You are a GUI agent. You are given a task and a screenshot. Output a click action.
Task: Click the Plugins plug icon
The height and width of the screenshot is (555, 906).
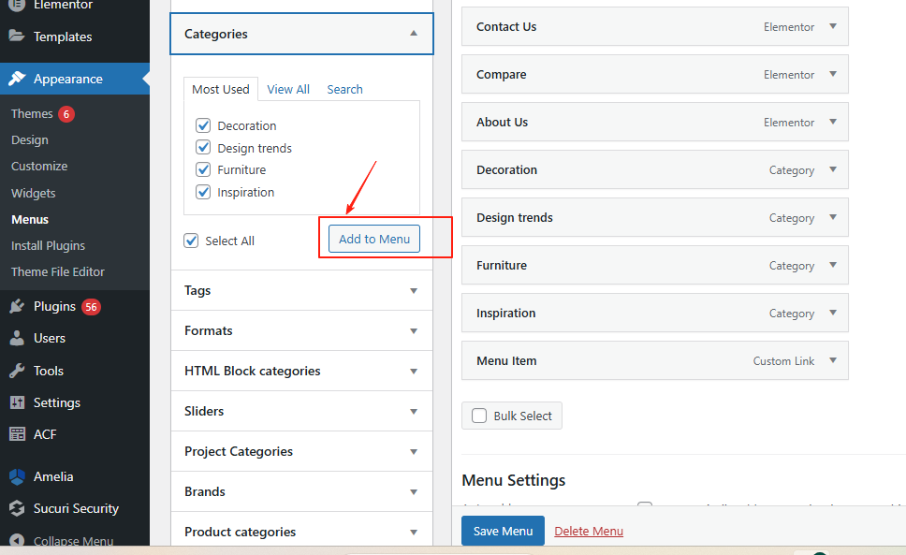pos(17,306)
